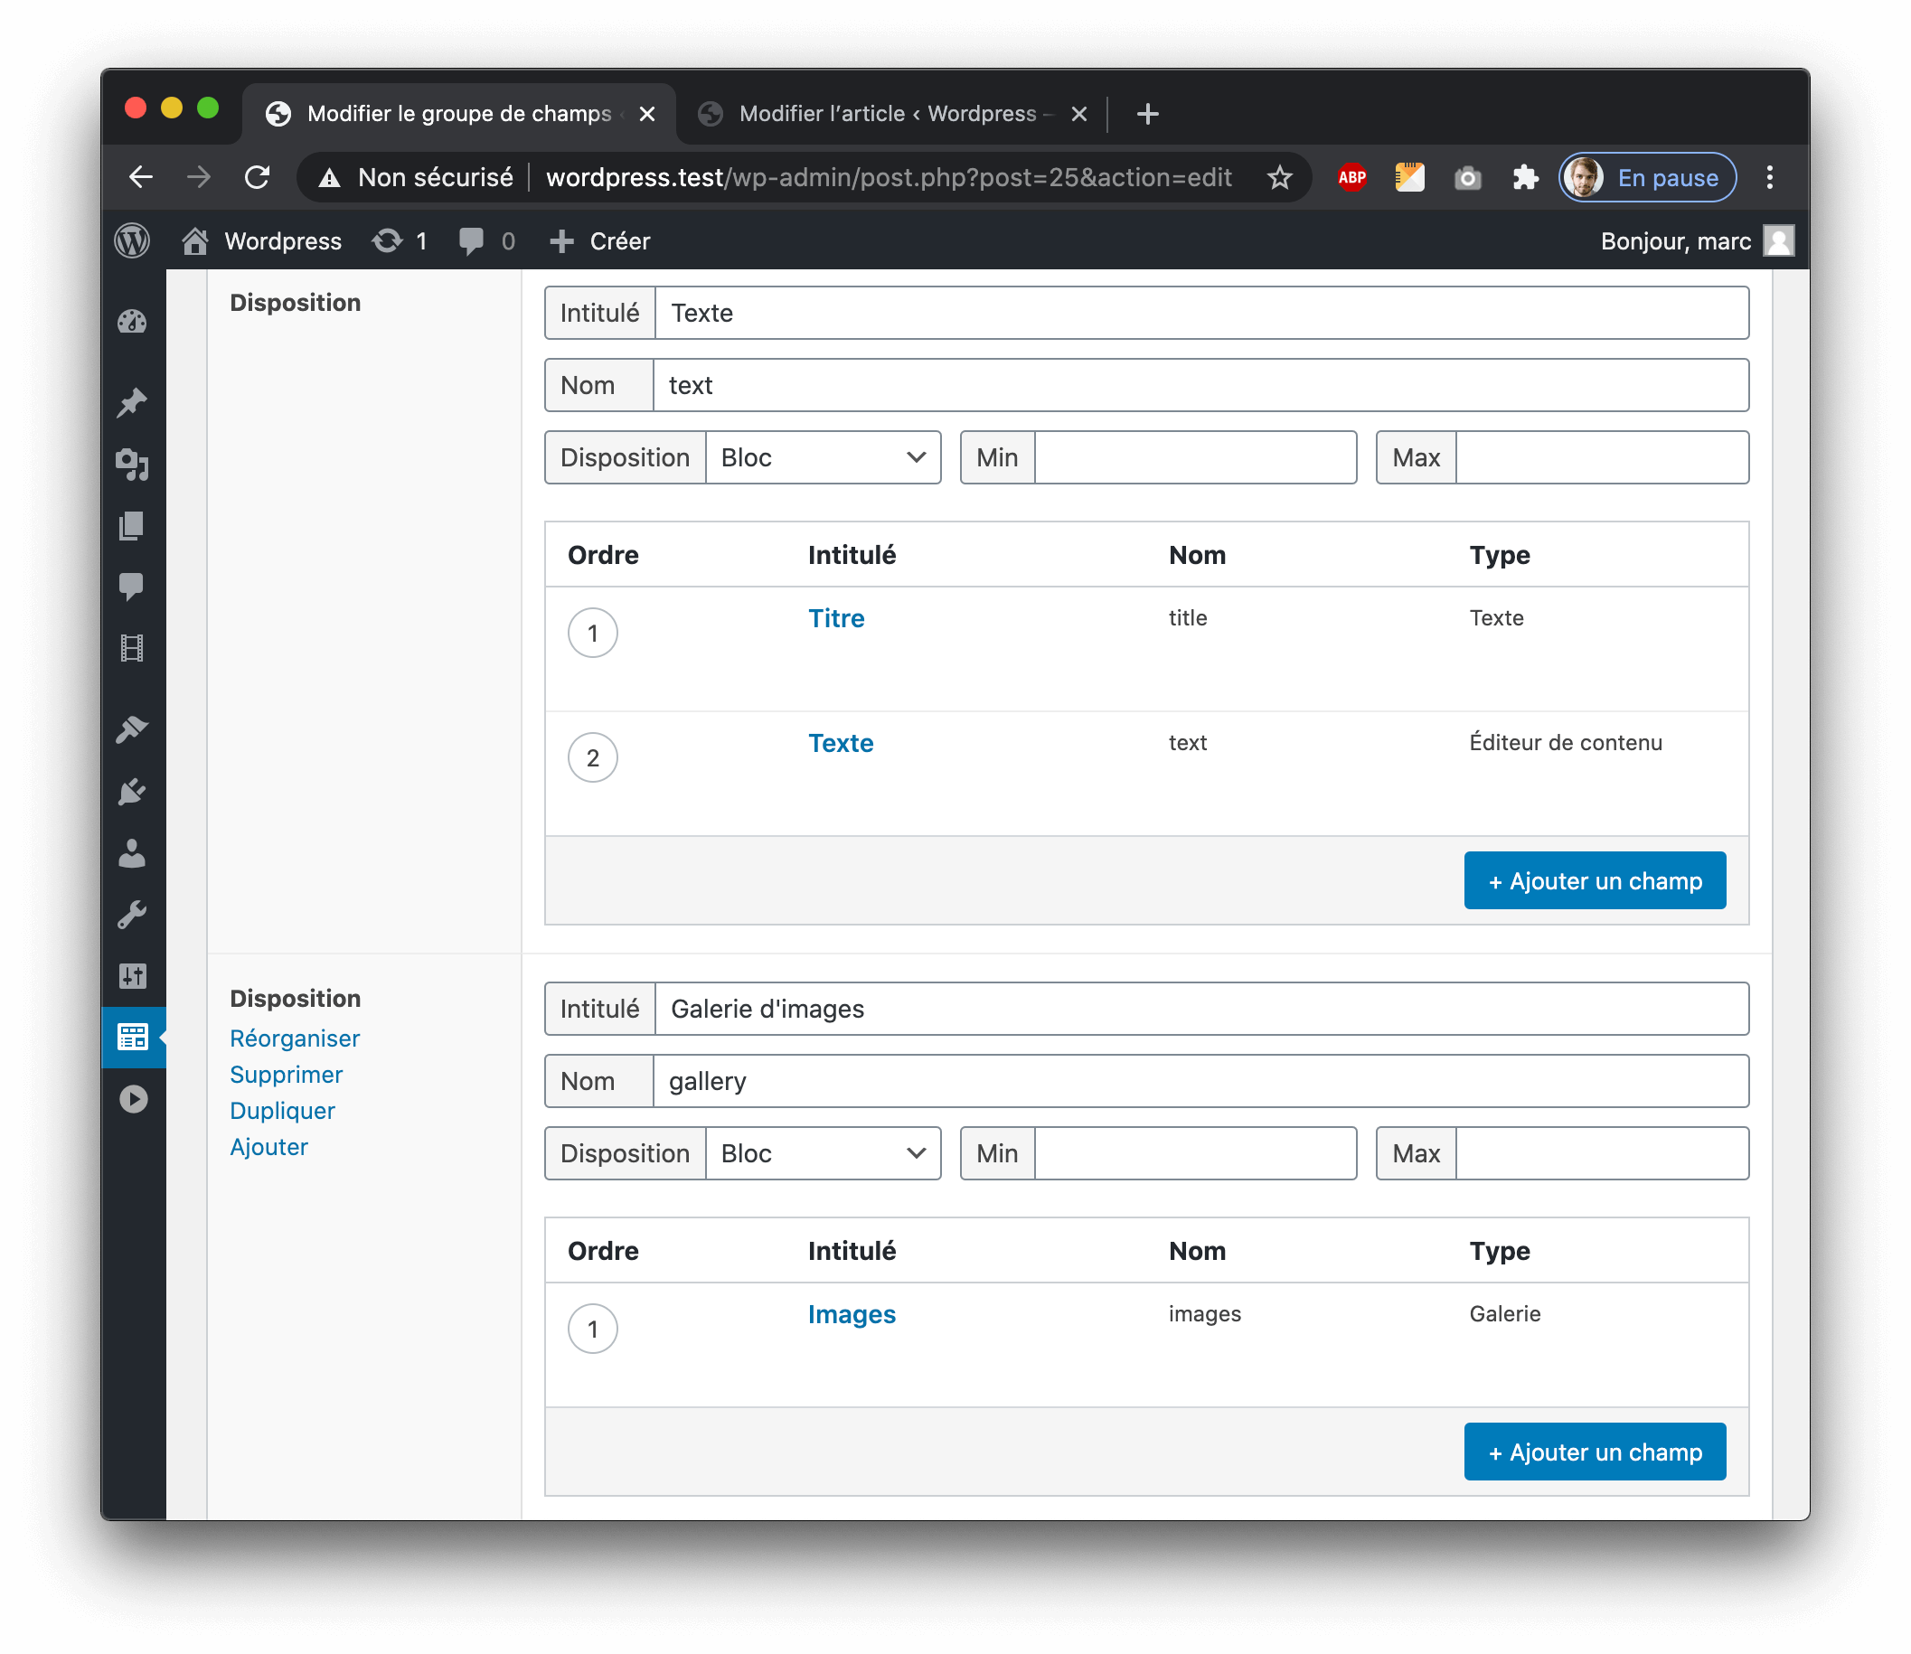The height and width of the screenshot is (1654, 1911).
Task: Click Ajouter un champ under Texte layout
Action: (1595, 880)
